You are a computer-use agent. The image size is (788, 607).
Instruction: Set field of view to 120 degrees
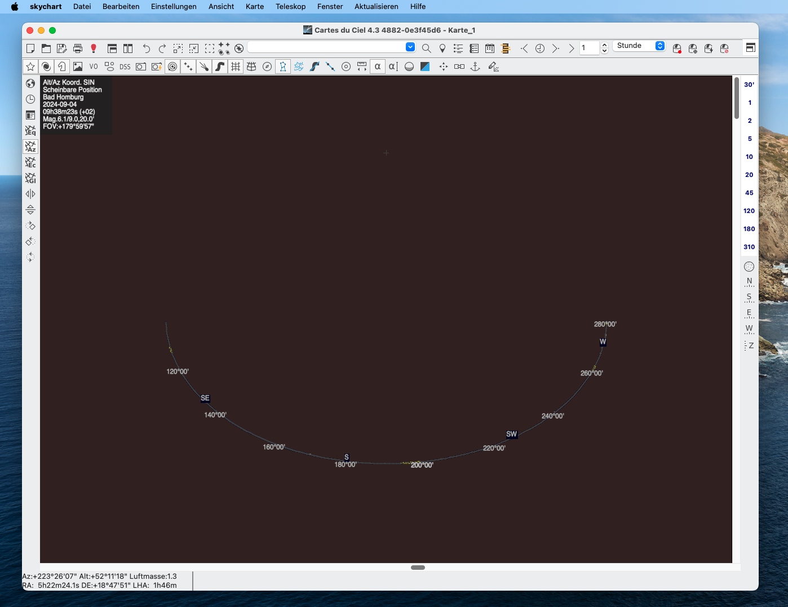[749, 211]
